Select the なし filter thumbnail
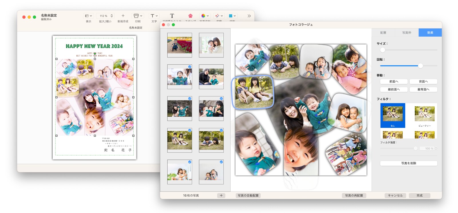Screen dimensions: 458x213 coord(393,116)
